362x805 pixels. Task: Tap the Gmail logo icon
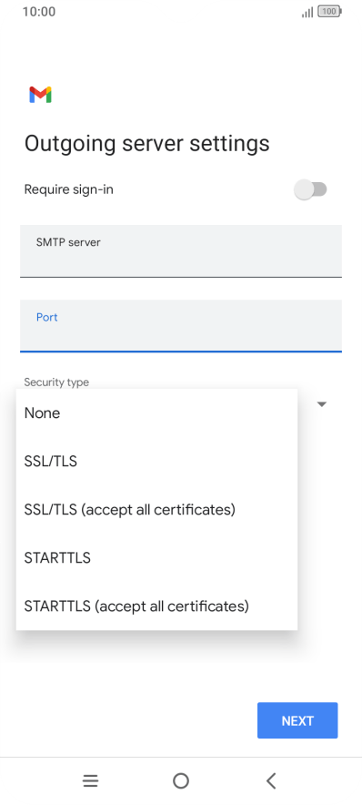coord(40,95)
